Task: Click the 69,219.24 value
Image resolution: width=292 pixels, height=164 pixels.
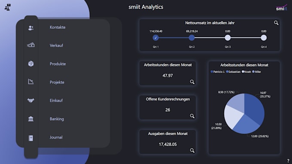Action: pyautogui.click(x=192, y=31)
